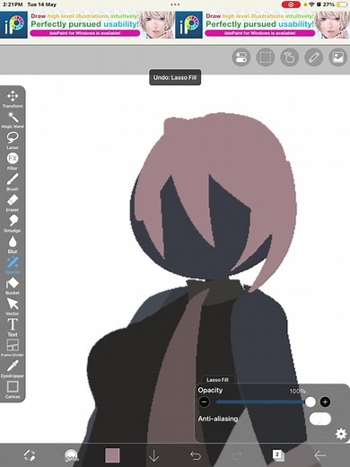Select the Bucket fill tool
Screen dimensions: 350x467
13,286
